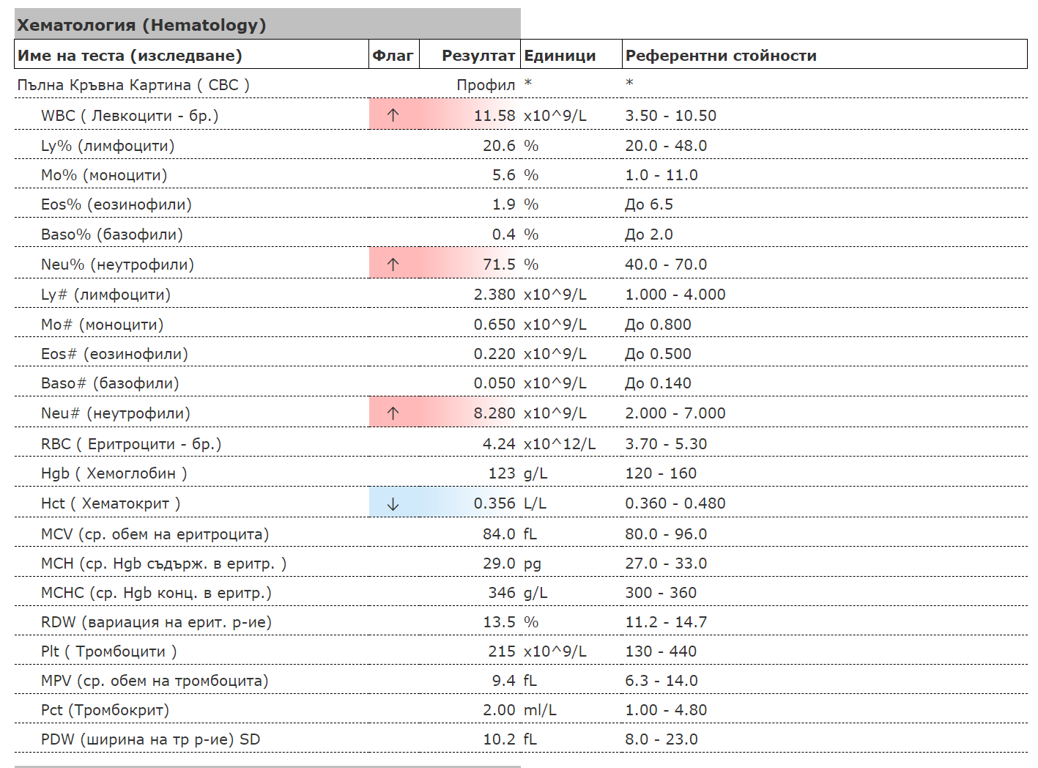Click the "Име на теста (изследване)" header
Image resolution: width=1038 pixels, height=768 pixels.
(x=130, y=56)
